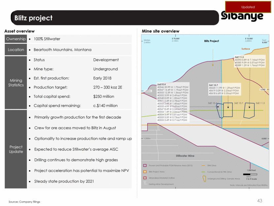Open the 56E10.4 drill results callout
The width and height of the screenshot is (274, 206).
tap(172, 102)
